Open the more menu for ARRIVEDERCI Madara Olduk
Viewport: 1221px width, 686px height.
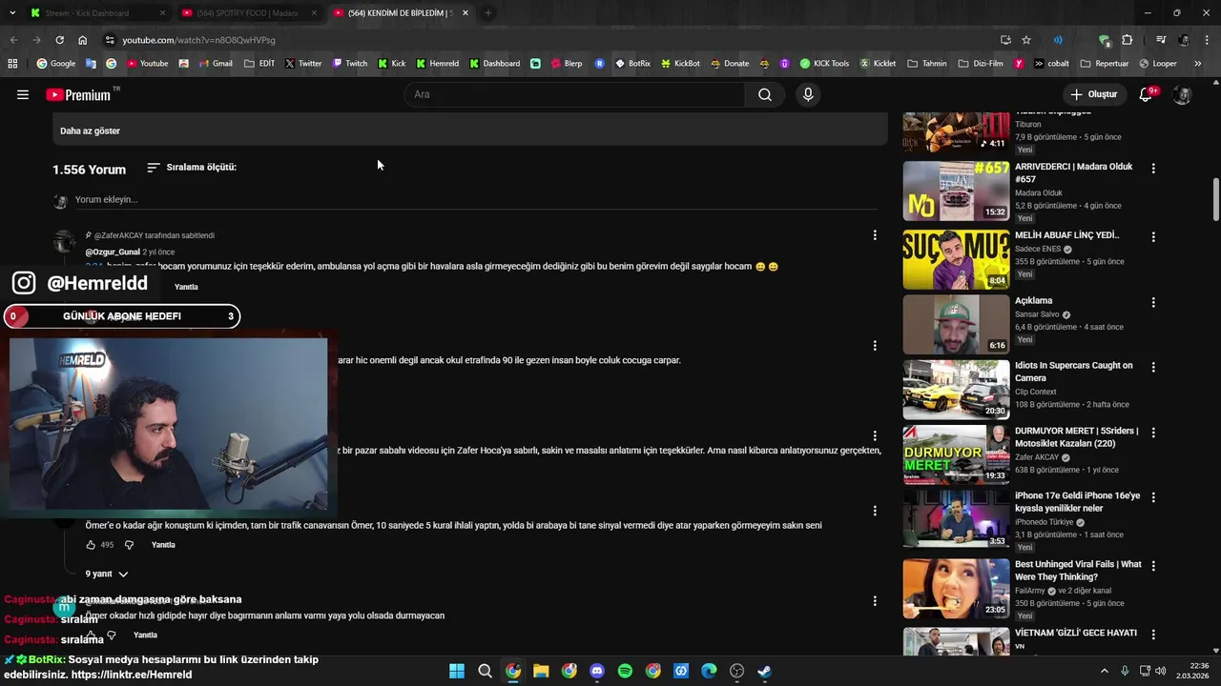pos(1153,169)
